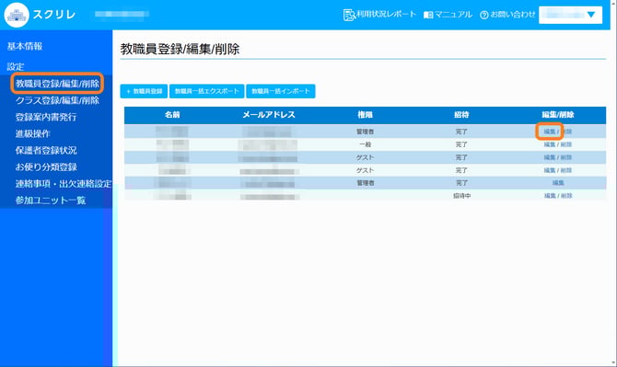Click the マニュアル book icon
617x367 pixels.
point(428,15)
